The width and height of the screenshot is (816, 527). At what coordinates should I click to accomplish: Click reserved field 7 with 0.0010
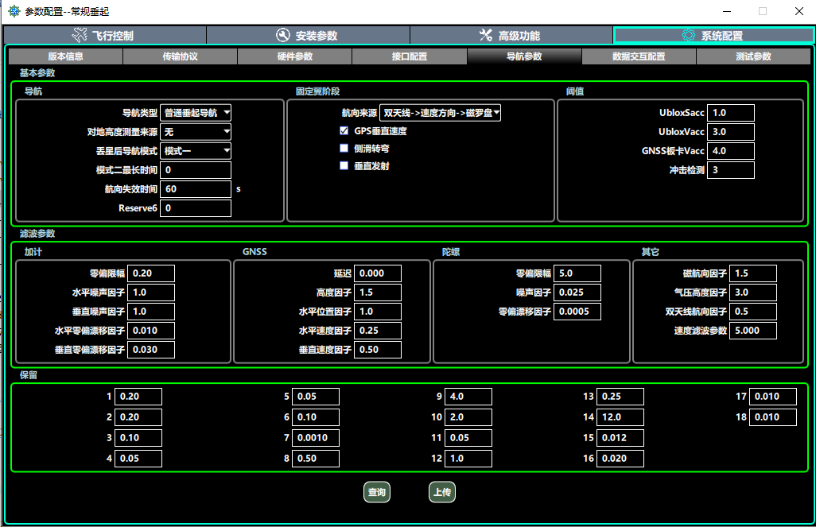[316, 437]
